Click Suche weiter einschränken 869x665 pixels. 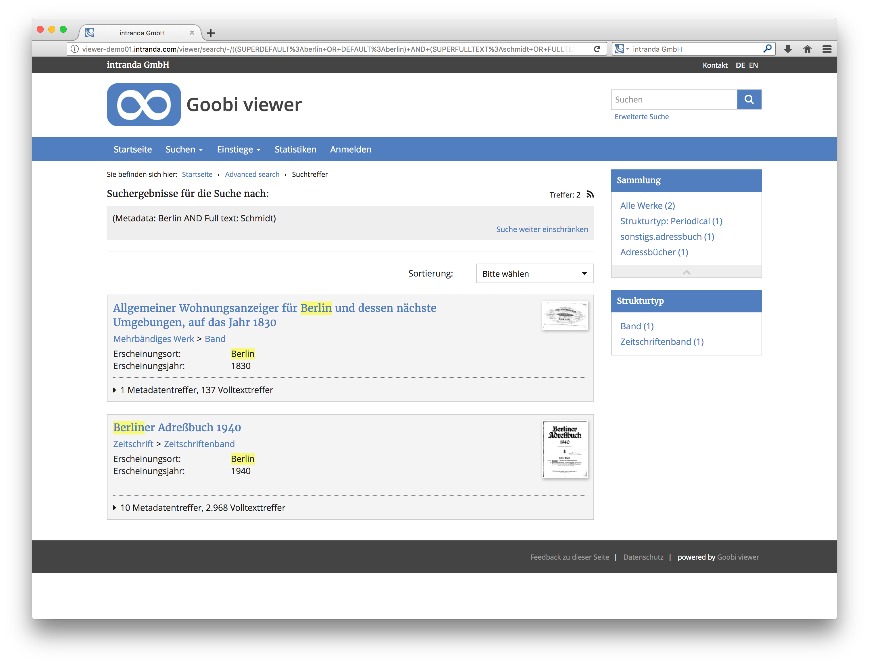(x=542, y=229)
